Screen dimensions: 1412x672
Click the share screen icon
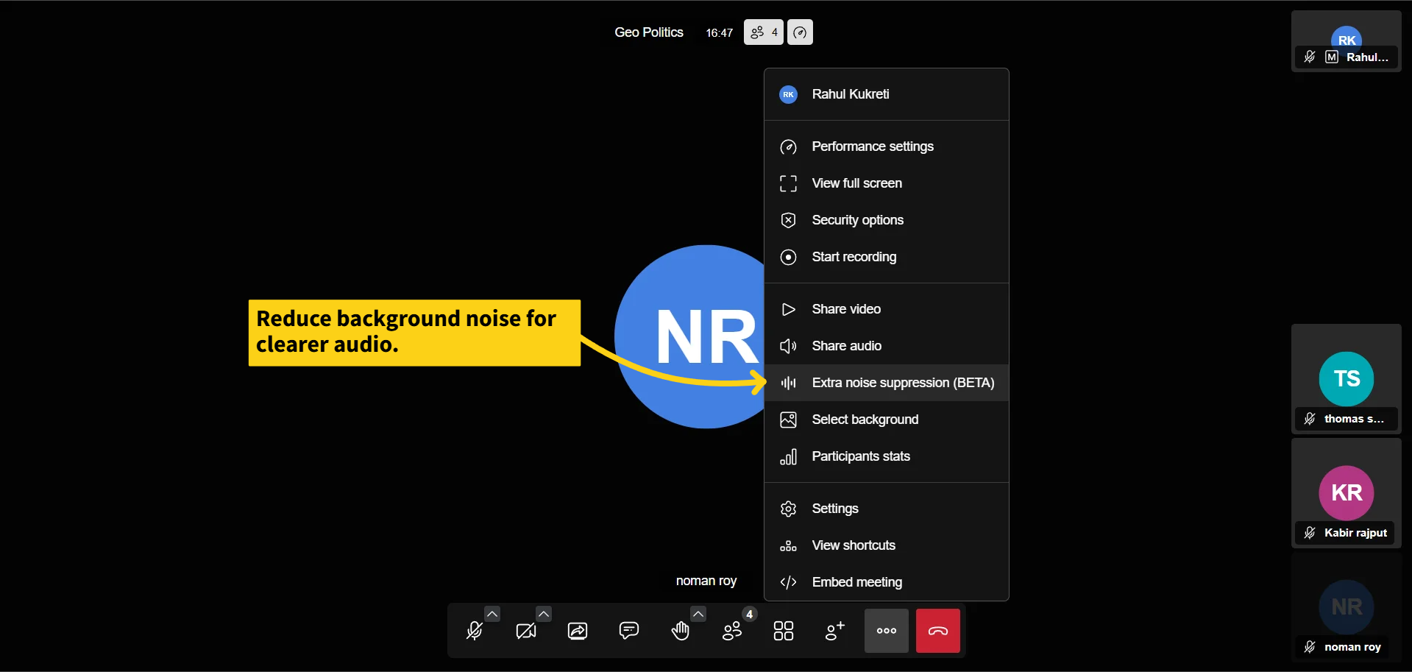click(x=578, y=631)
